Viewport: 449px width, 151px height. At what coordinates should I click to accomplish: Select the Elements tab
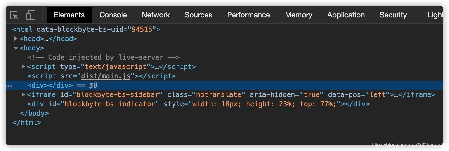pyautogui.click(x=69, y=15)
